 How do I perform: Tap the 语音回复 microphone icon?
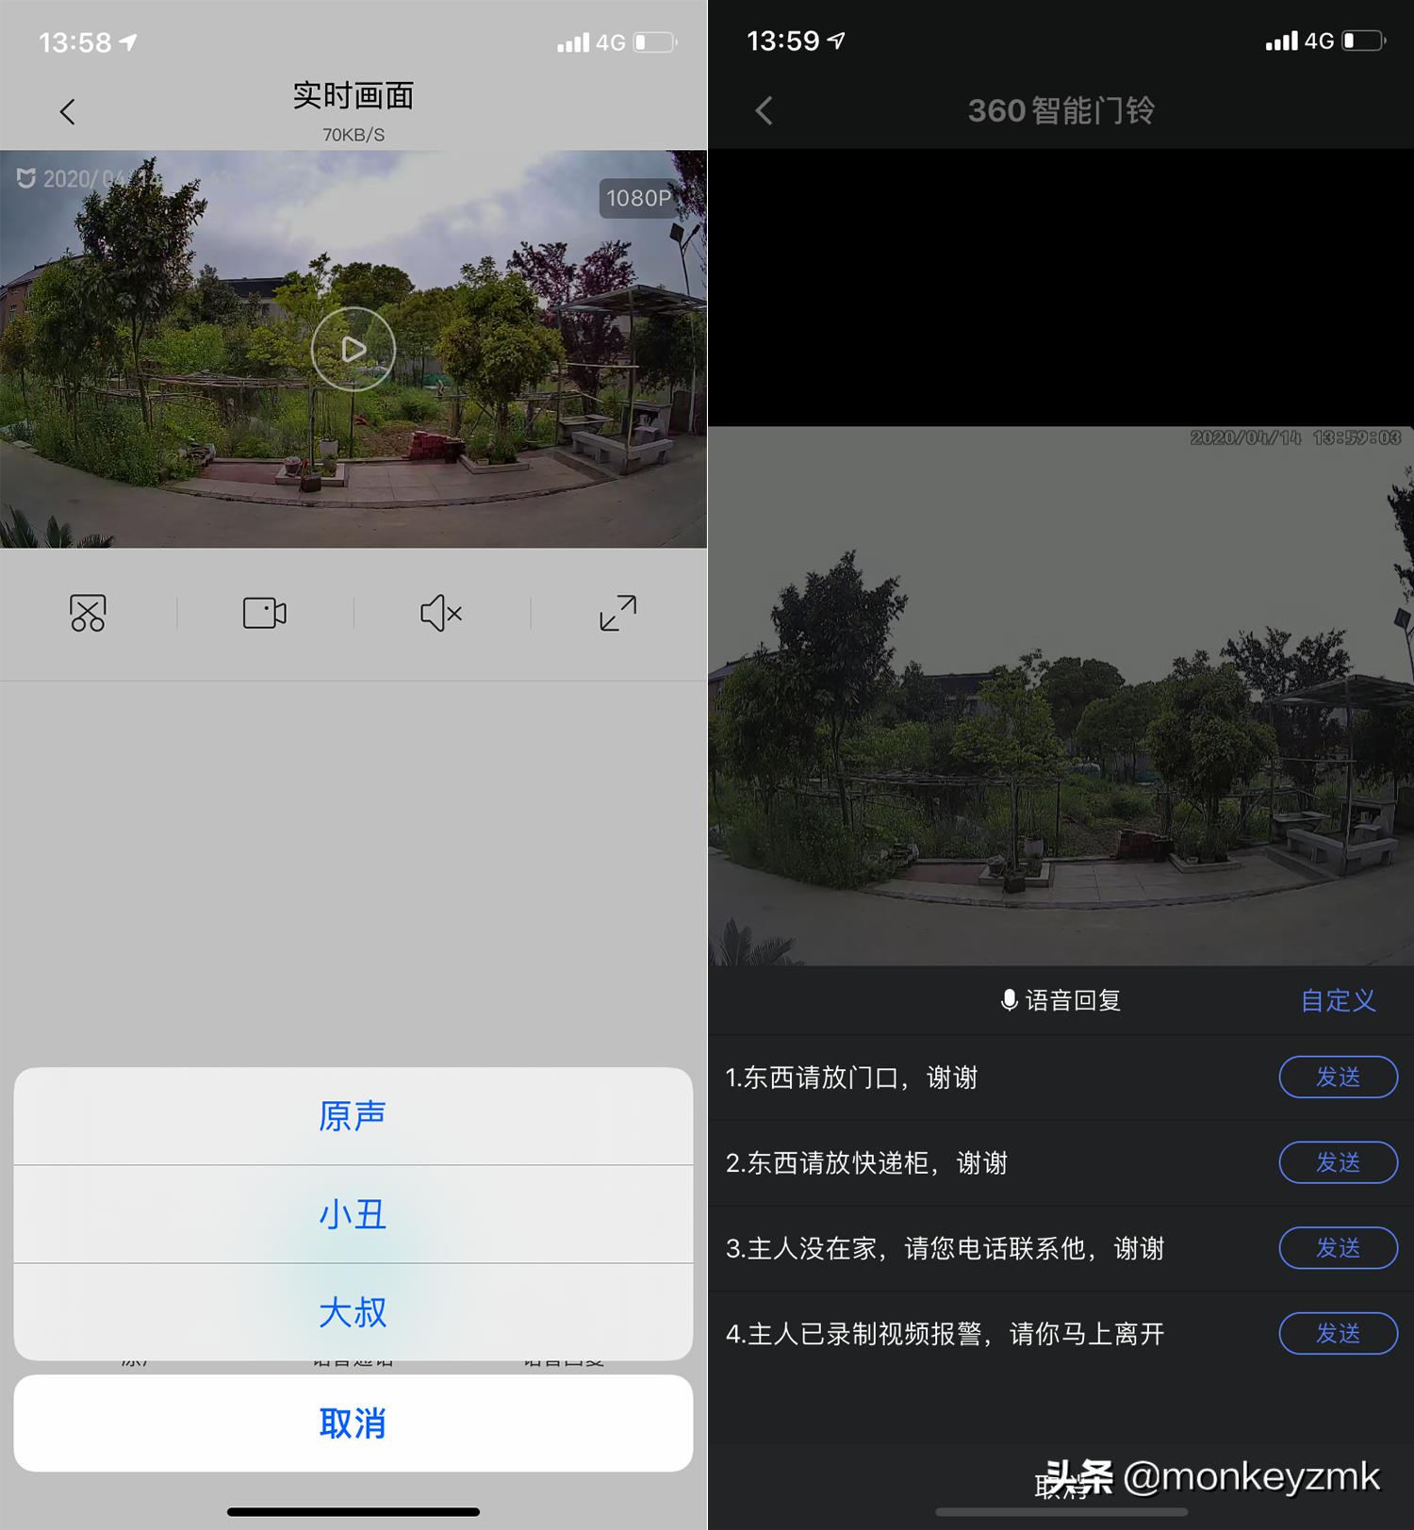pyautogui.click(x=1009, y=1000)
